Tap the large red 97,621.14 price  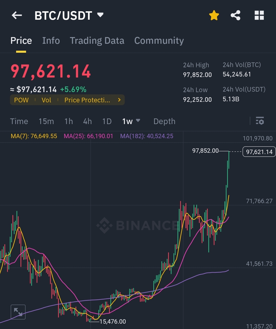tap(51, 71)
